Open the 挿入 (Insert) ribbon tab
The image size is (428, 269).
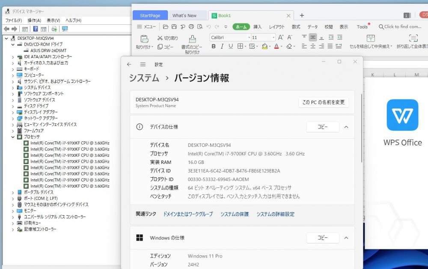[x=257, y=26]
